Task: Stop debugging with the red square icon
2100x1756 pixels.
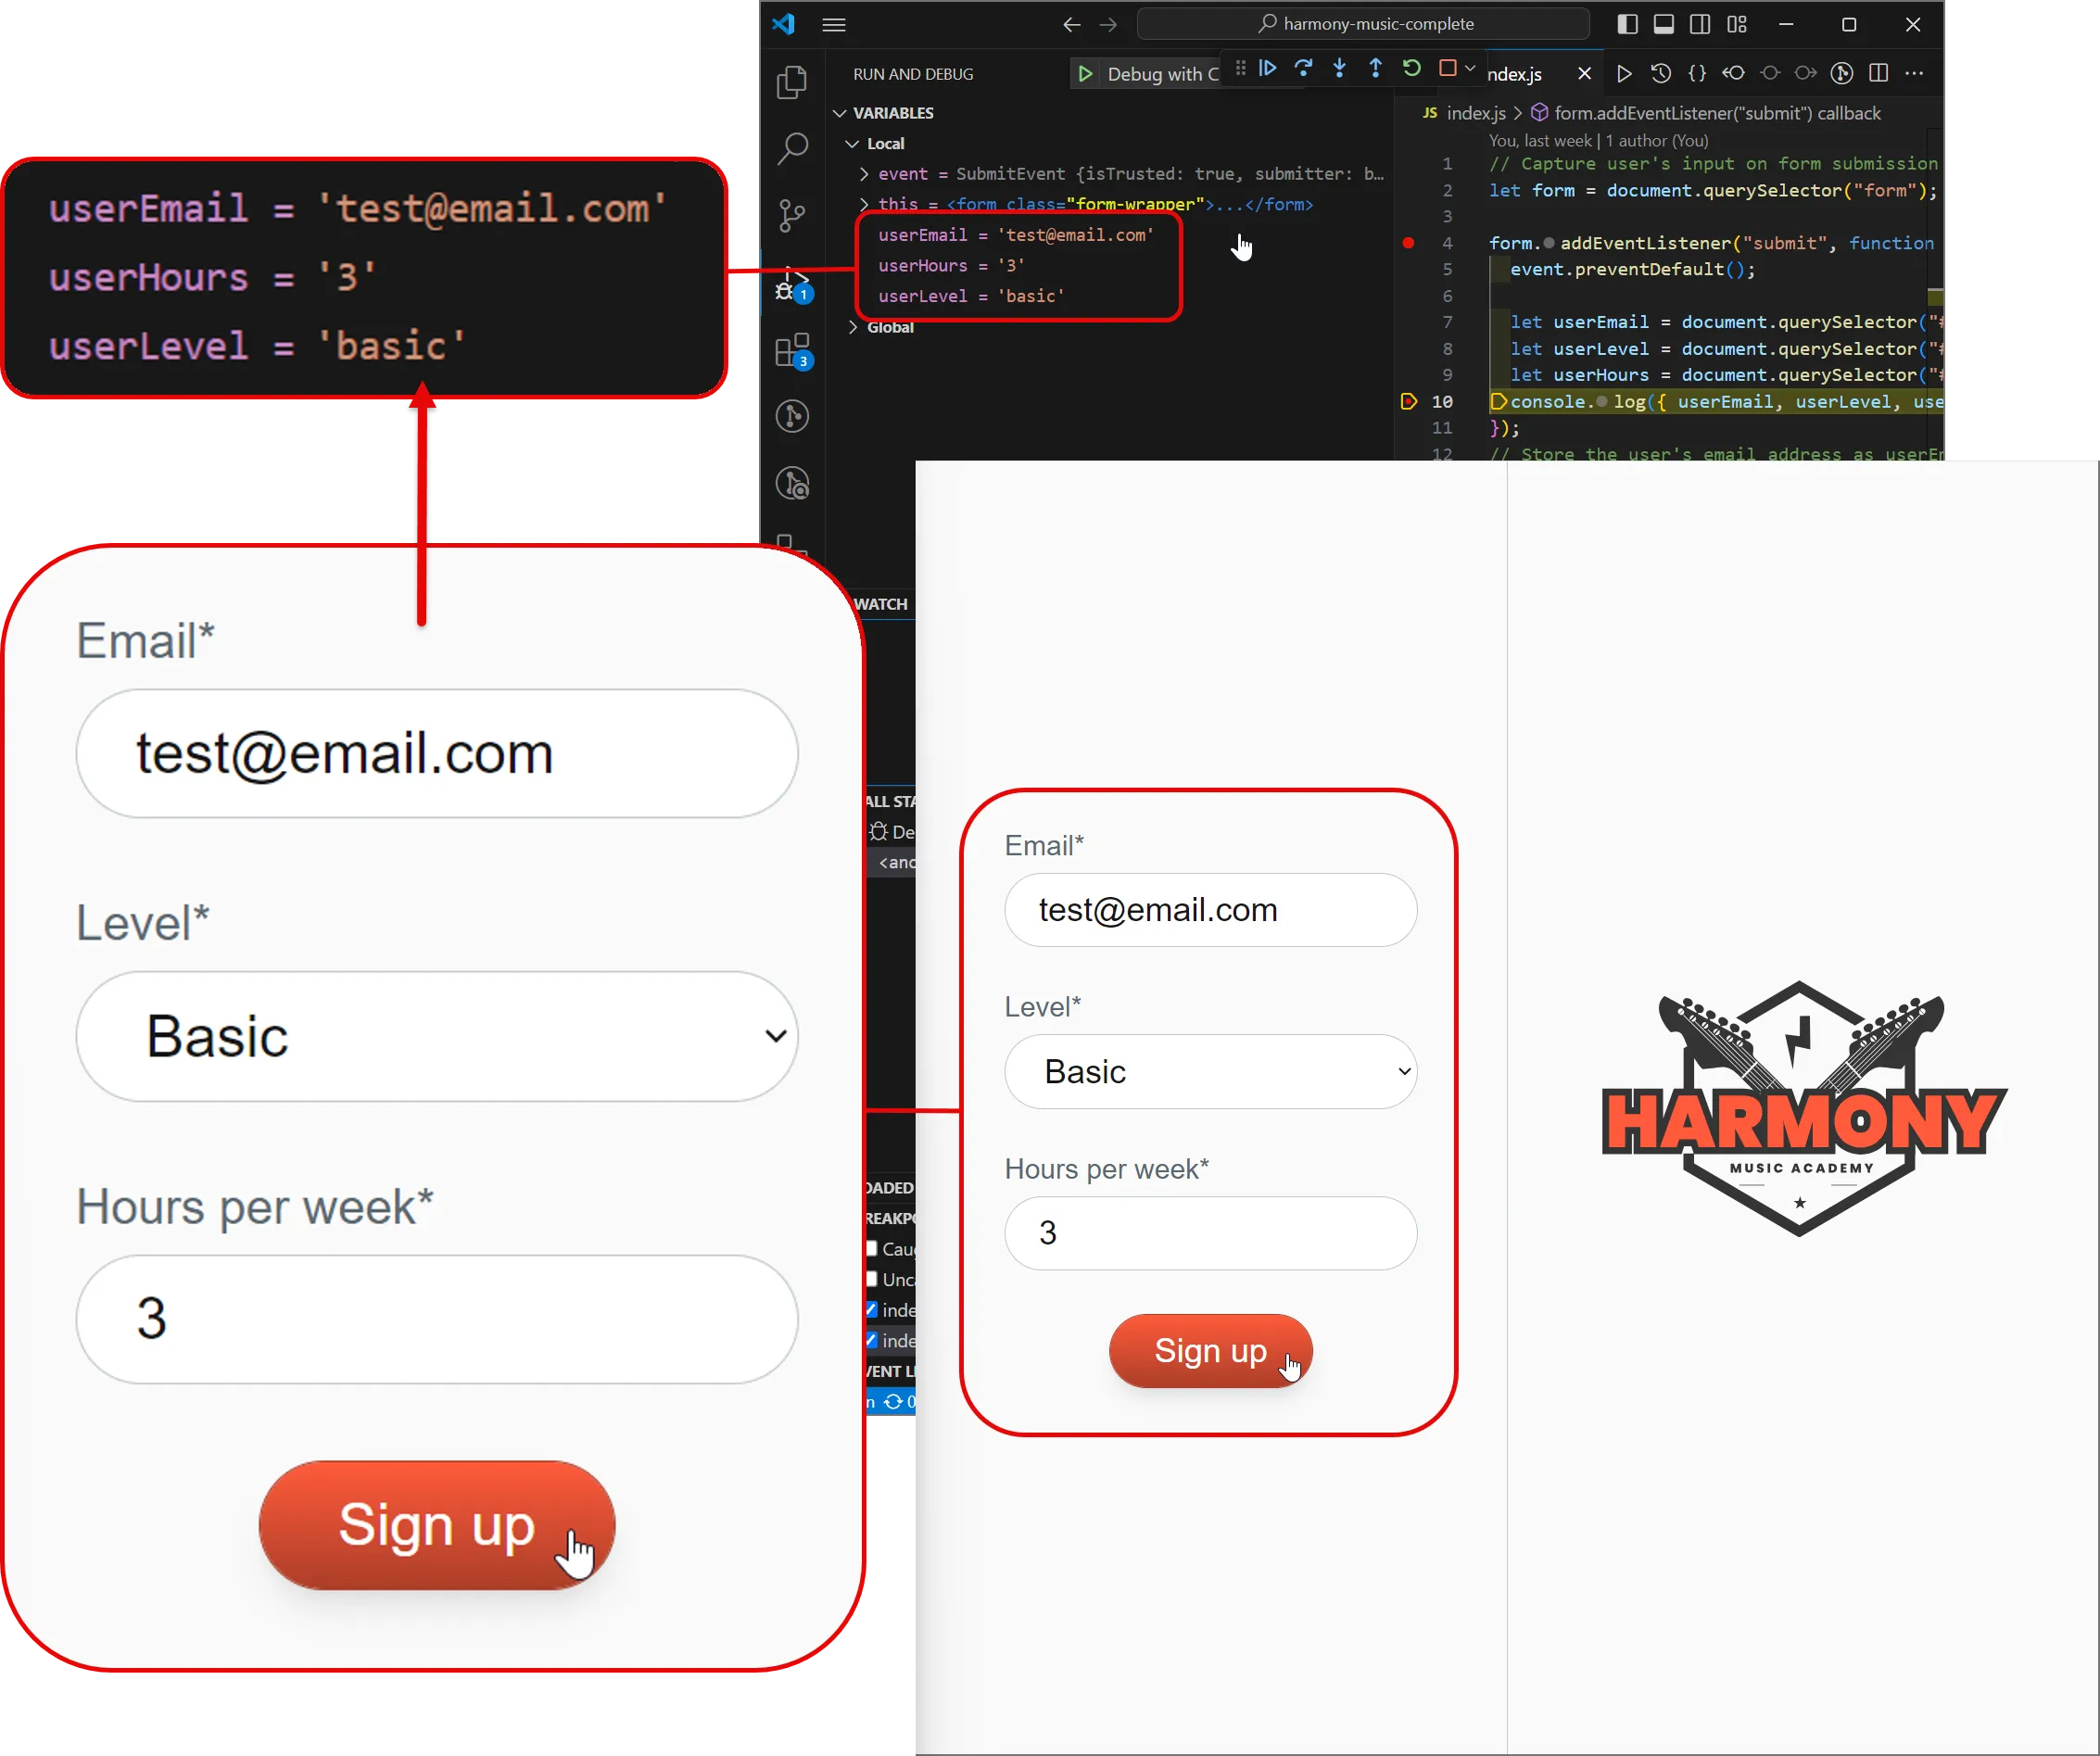Action: [1448, 68]
